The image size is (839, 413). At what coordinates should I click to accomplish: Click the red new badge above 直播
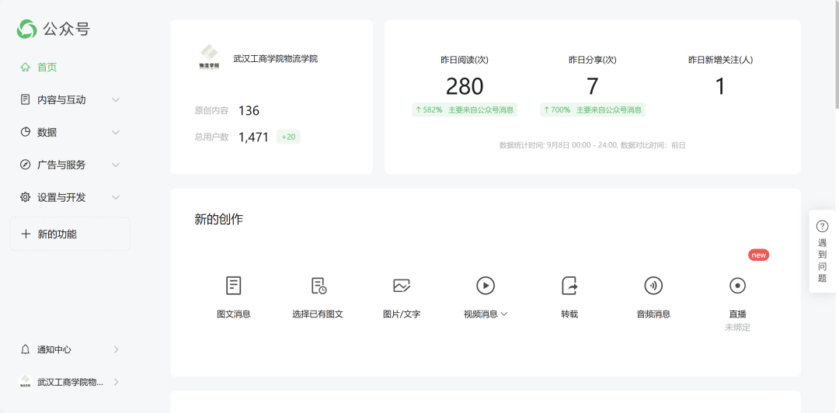759,255
